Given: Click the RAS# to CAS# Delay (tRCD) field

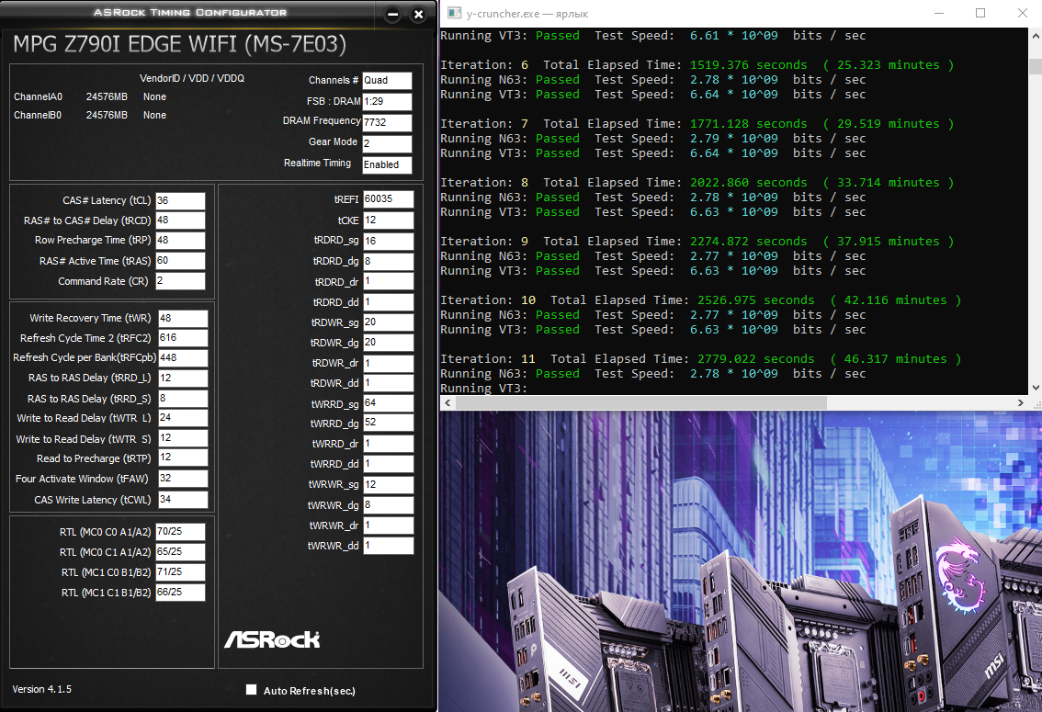Looking at the screenshot, I should tap(180, 220).
